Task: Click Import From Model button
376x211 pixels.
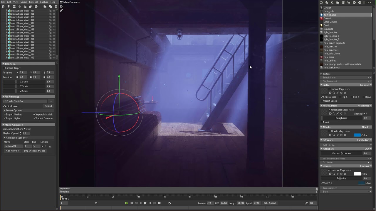Action: 34,151
